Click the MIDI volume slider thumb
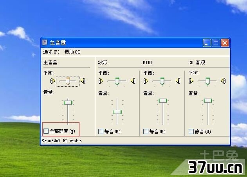This screenshot has height=177, width=247. coord(163,100)
